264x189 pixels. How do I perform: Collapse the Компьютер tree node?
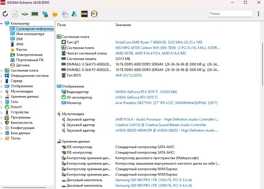coord(2,23)
